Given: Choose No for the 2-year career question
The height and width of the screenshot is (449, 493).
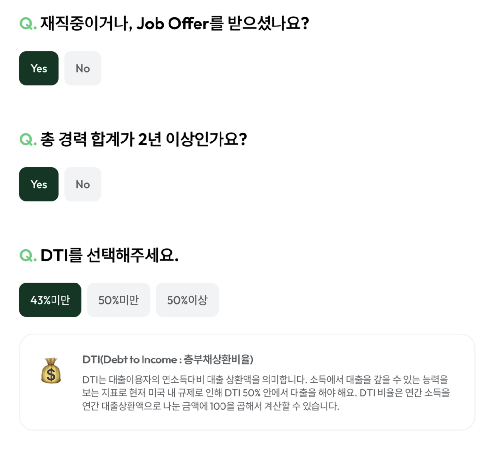Looking at the screenshot, I should (x=82, y=184).
